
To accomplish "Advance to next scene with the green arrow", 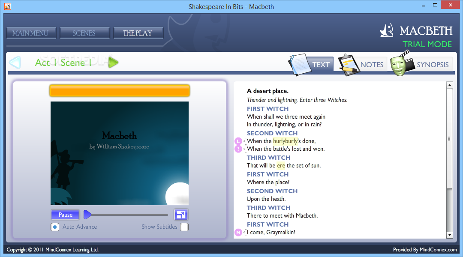I will [113, 62].
